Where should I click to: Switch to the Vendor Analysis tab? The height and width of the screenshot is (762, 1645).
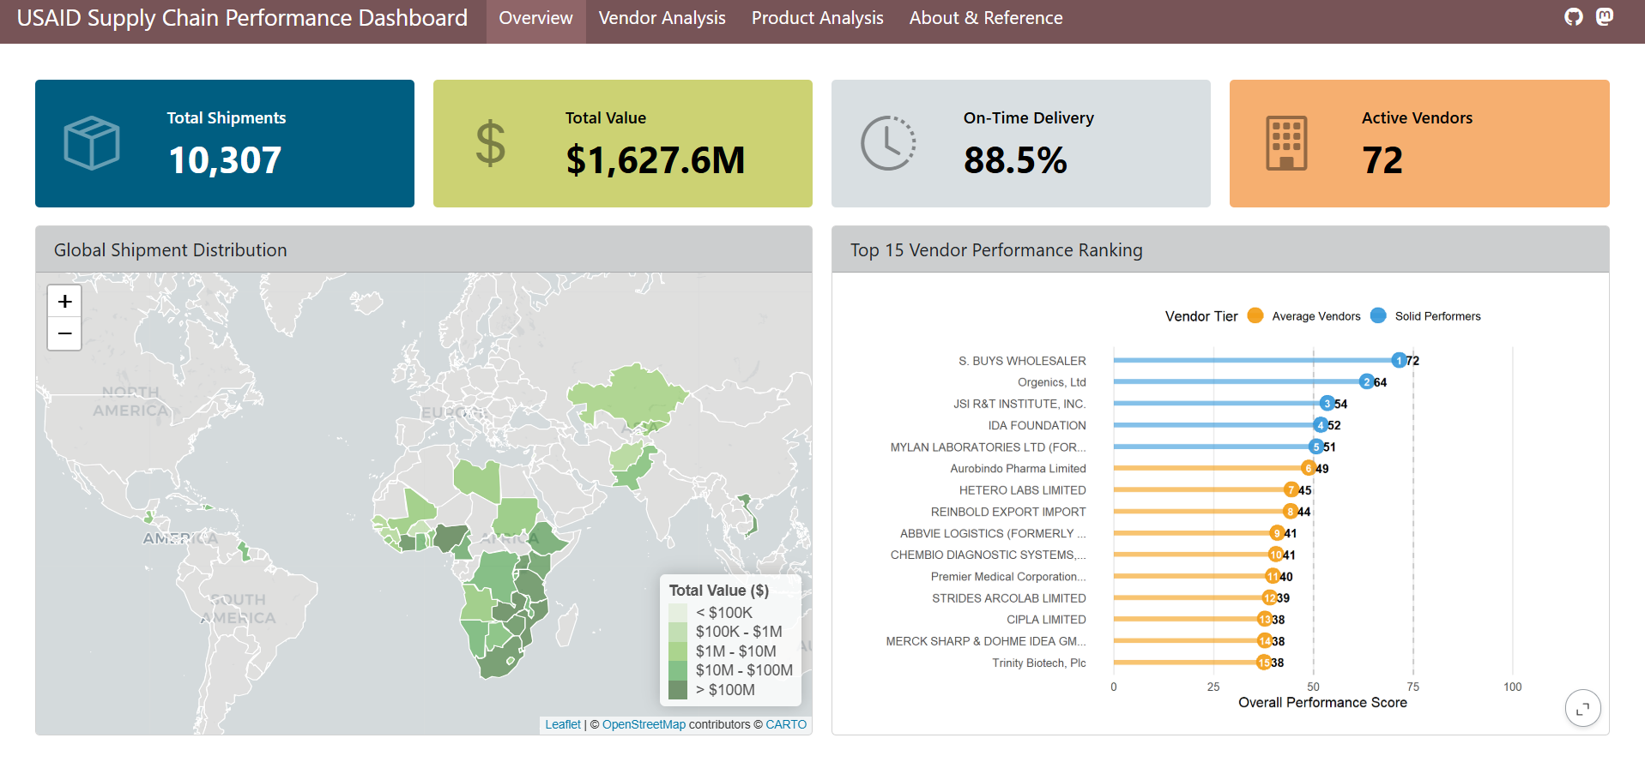[x=662, y=18]
